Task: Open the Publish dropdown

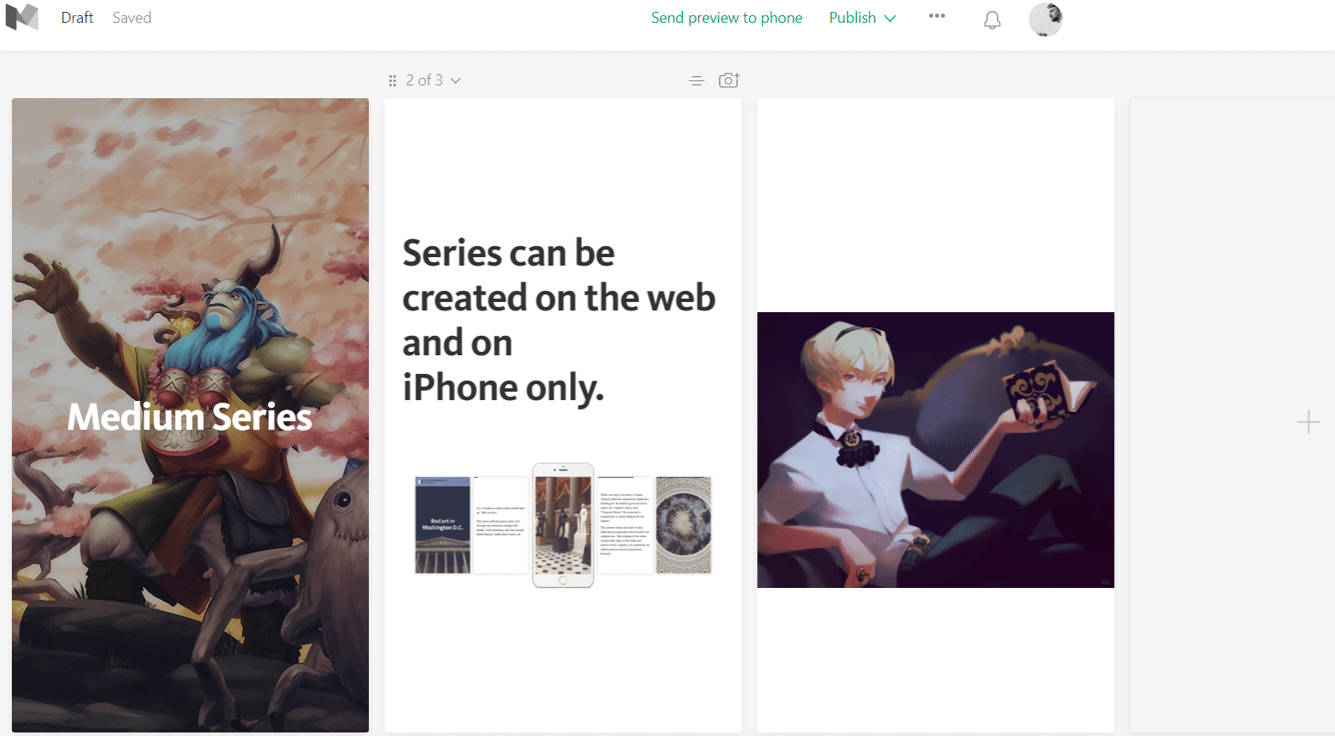Action: point(862,18)
